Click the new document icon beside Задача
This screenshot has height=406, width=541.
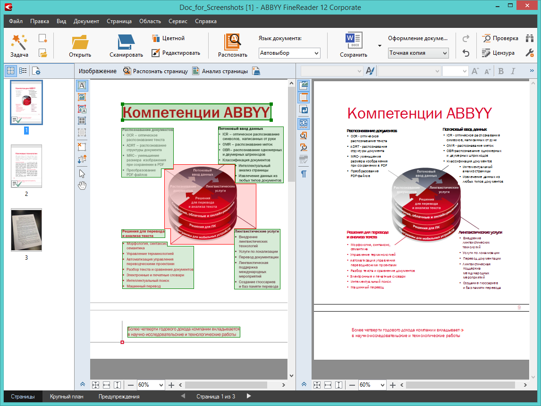pyautogui.click(x=43, y=38)
